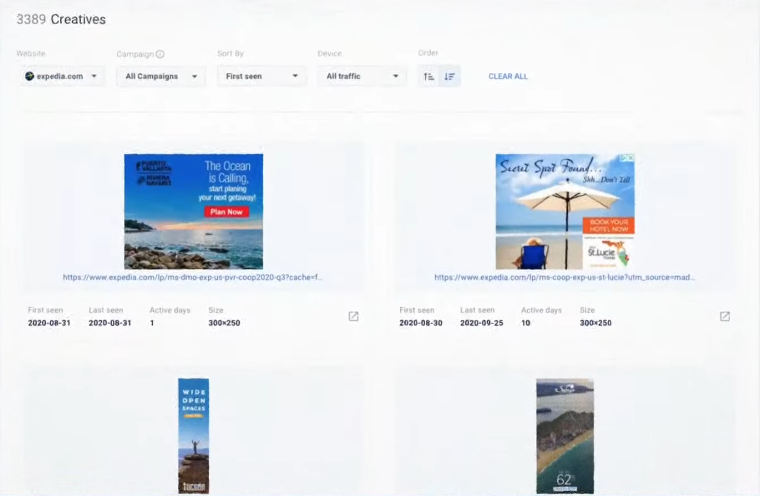Select descending order sort icon
Viewport: 760px width, 496px height.
(x=450, y=76)
